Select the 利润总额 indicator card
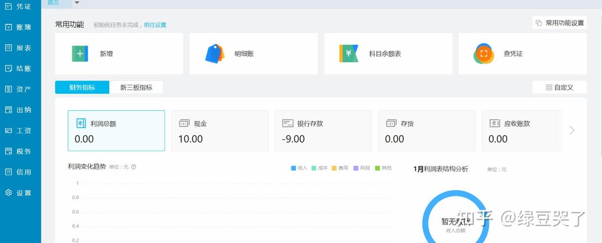 pos(116,131)
